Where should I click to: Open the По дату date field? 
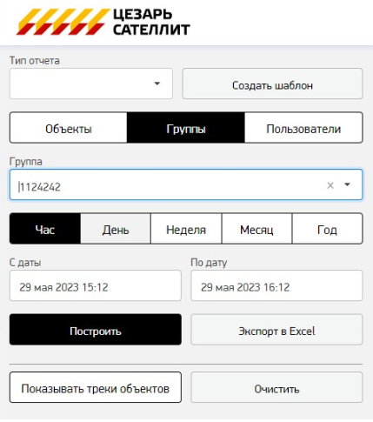pyautogui.click(x=276, y=285)
